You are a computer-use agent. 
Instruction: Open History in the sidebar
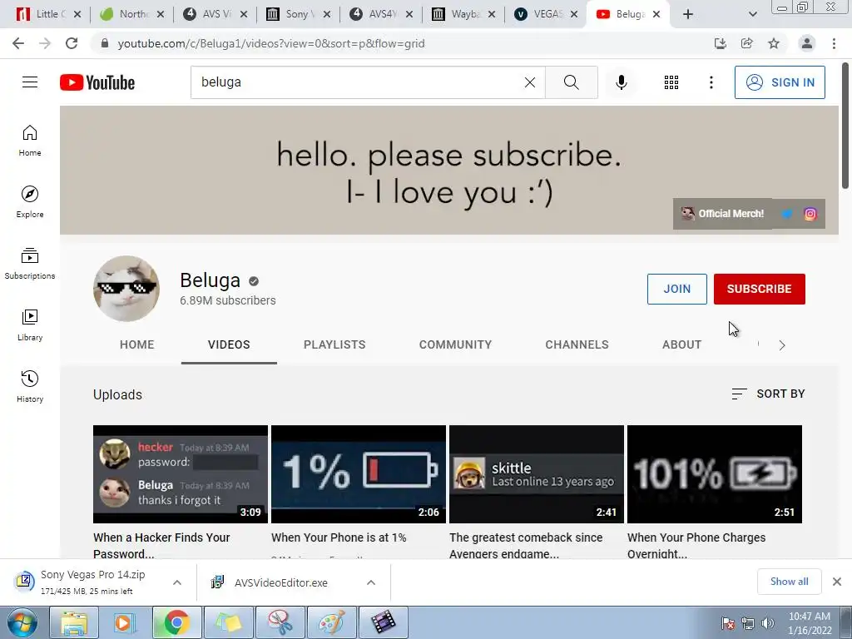[x=30, y=386]
